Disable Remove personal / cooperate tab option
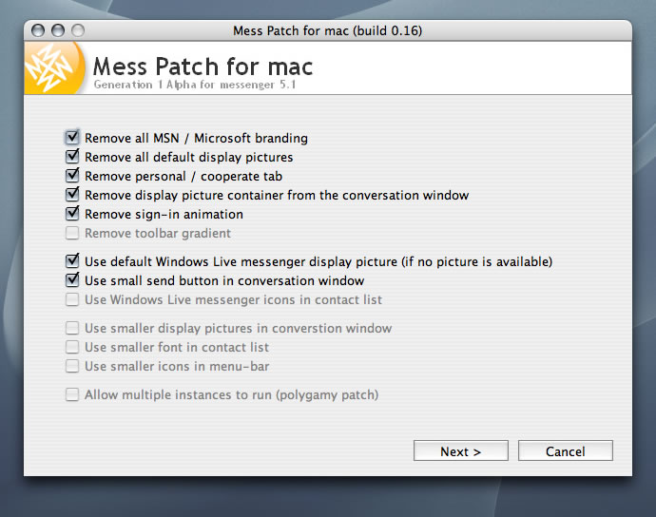Screen dimensions: 656x517 click(72, 176)
